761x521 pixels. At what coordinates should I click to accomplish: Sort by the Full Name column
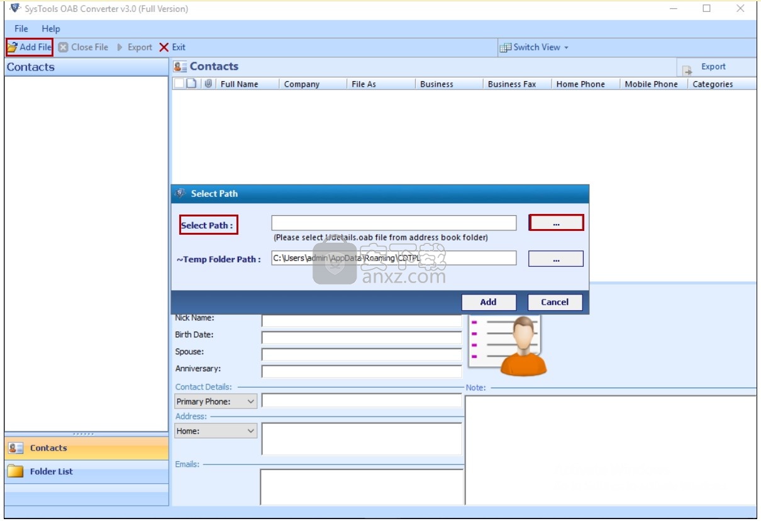point(247,84)
